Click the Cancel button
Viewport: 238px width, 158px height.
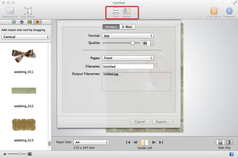[x=140, y=122]
